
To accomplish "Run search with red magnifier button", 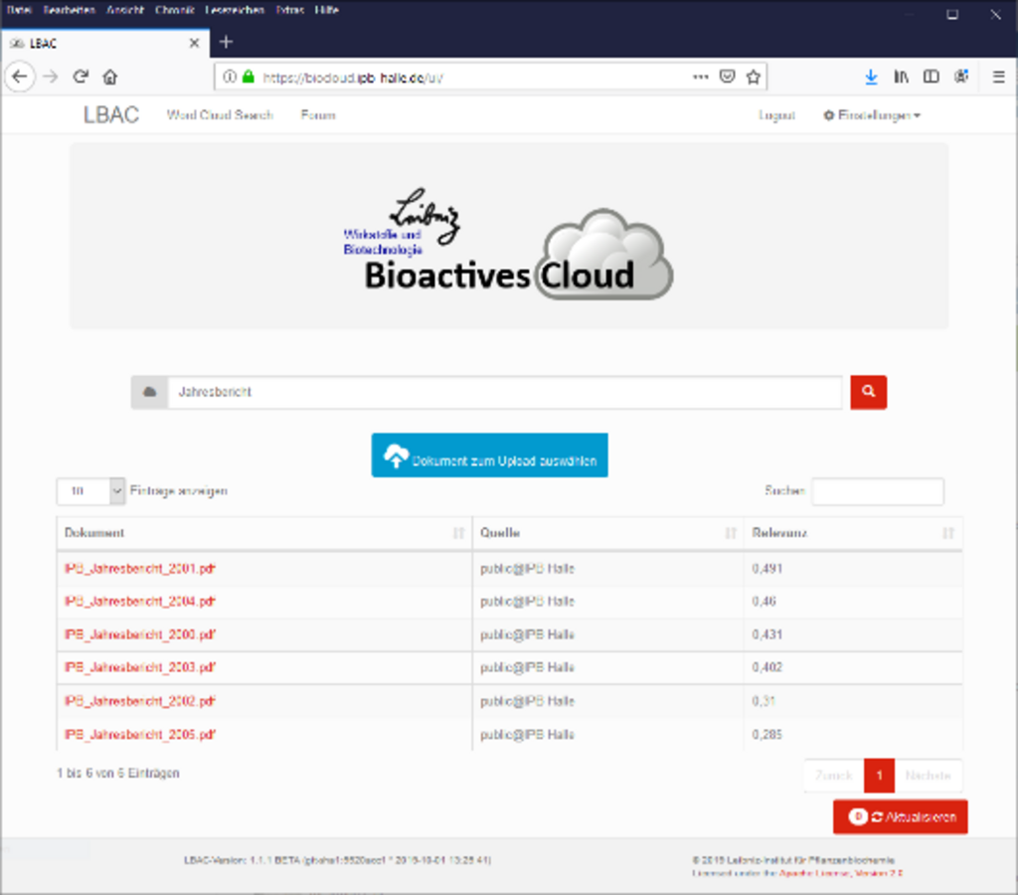I will [868, 392].
